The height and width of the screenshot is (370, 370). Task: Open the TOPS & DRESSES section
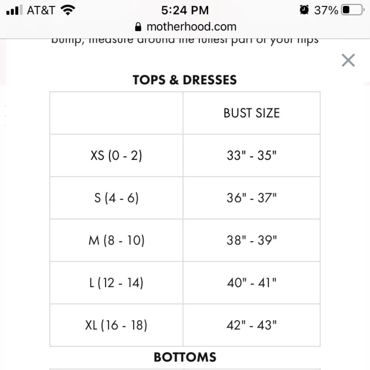pos(185,80)
